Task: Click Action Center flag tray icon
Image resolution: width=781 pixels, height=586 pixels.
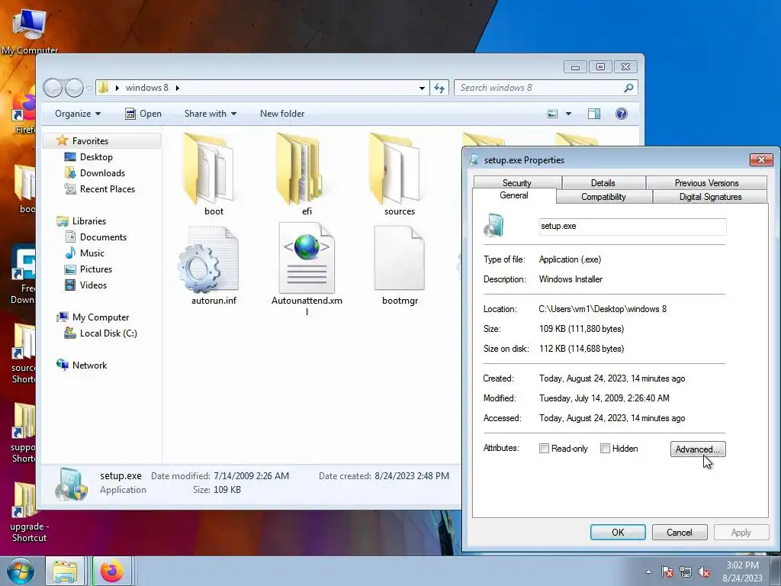Action: click(667, 572)
